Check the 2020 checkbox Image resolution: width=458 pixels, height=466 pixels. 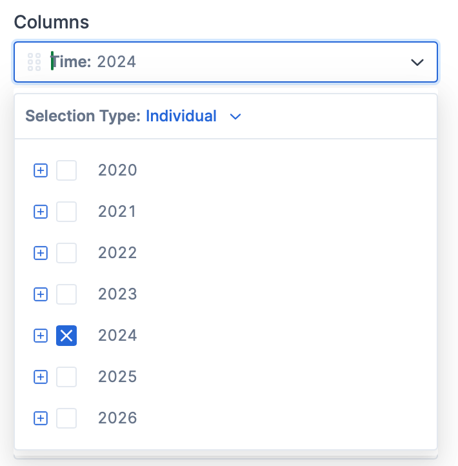click(66, 170)
